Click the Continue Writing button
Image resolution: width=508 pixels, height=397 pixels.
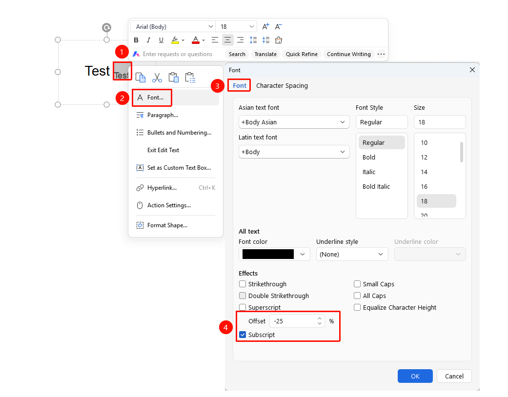348,54
